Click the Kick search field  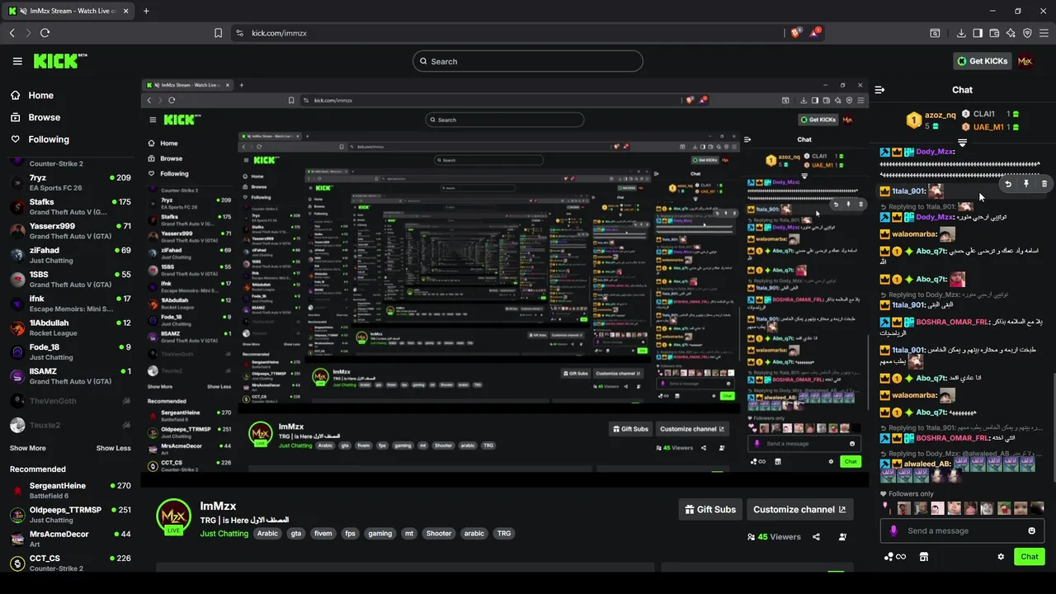point(528,61)
